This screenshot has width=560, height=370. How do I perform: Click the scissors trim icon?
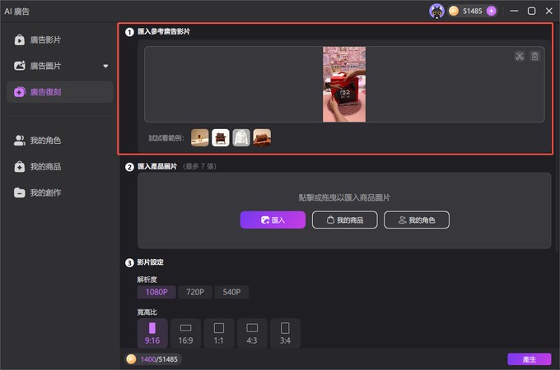pyautogui.click(x=520, y=56)
